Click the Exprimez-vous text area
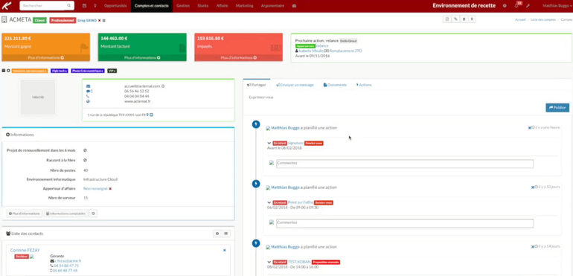 [x=408, y=97]
